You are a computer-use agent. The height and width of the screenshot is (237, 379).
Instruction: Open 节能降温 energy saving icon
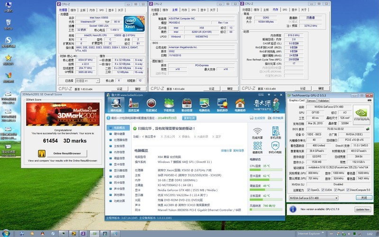(169, 105)
